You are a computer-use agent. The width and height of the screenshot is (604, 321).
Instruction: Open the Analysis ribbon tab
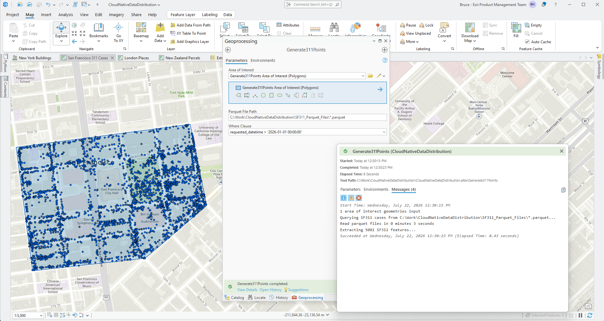click(x=66, y=15)
